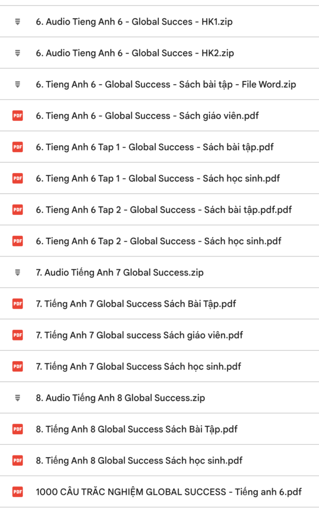Click the PDF icon for Tiếng Anh 7 Sách Bài Tập
The image size is (319, 514).
pos(17,304)
